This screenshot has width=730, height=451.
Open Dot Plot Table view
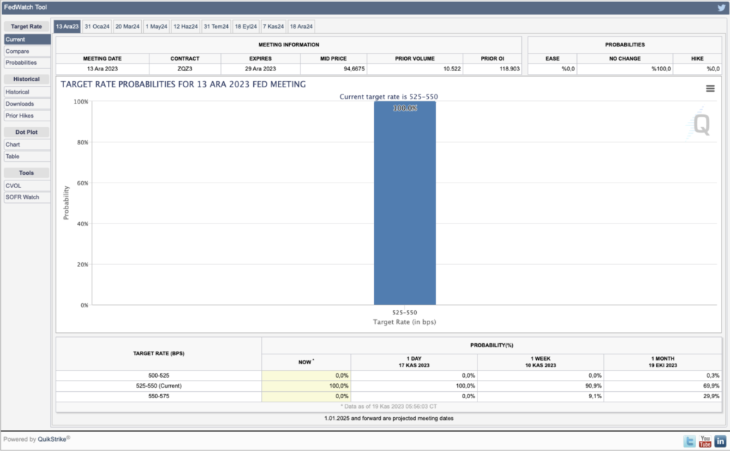point(27,156)
